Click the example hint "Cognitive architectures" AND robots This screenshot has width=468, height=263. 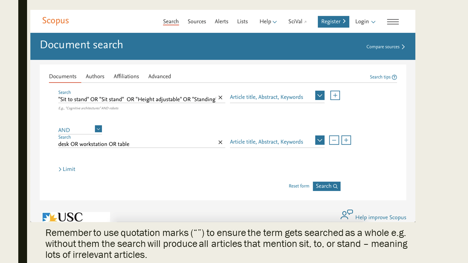88,108
